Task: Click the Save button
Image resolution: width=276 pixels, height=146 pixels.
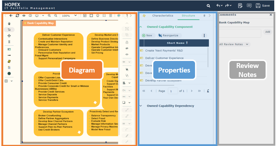Action: [x=263, y=6]
